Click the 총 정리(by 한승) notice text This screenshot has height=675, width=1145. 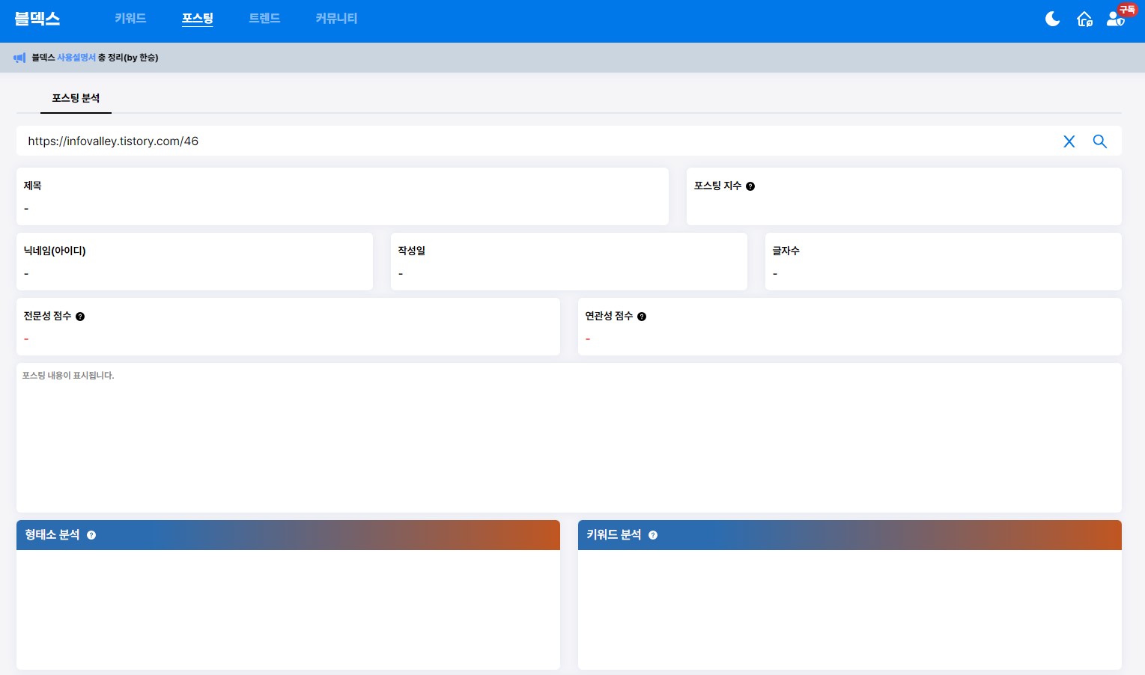click(x=128, y=58)
